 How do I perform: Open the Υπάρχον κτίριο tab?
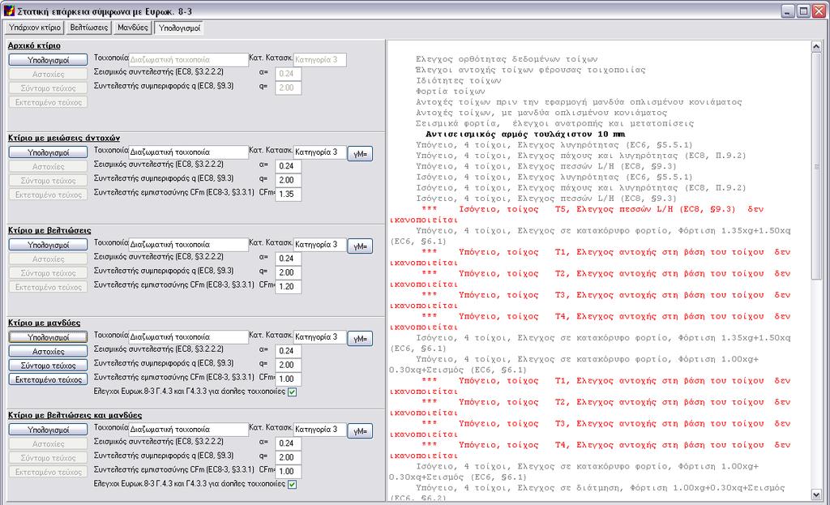[x=35, y=28]
